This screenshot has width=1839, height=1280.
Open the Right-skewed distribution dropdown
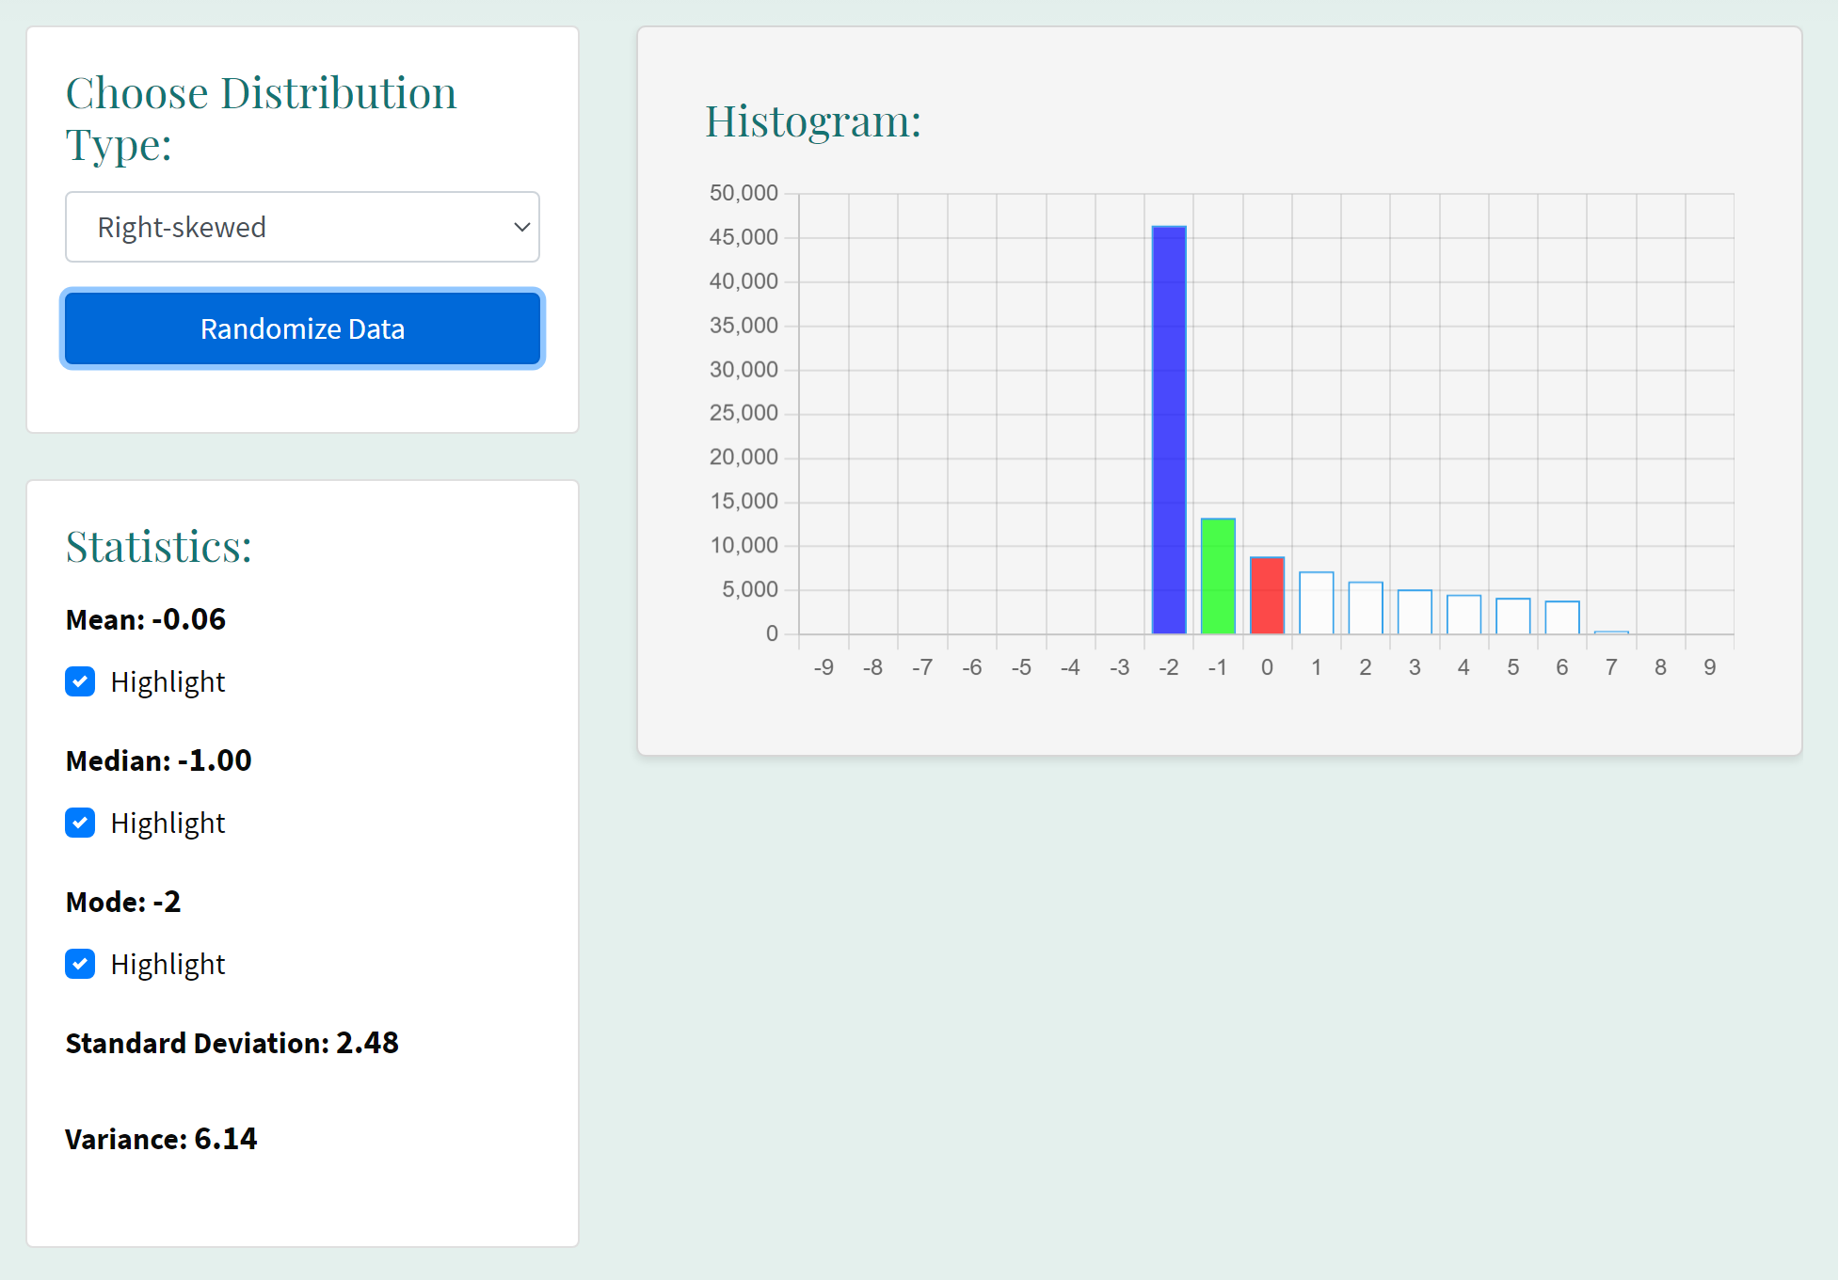[x=301, y=227]
